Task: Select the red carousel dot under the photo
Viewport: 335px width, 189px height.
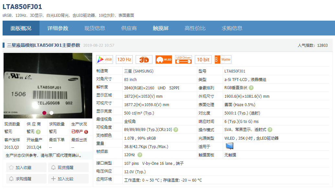Action: point(45,113)
